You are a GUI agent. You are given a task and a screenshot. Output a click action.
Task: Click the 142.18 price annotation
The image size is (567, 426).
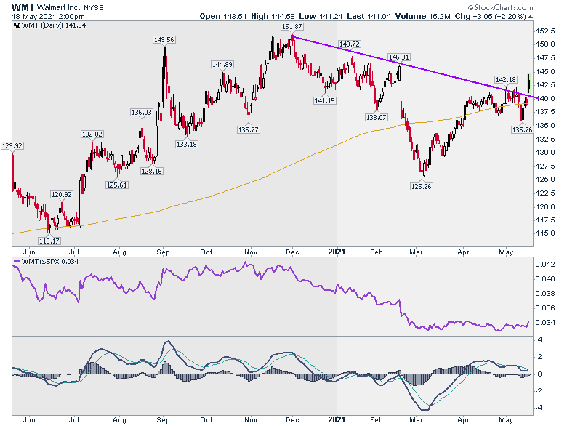click(506, 79)
